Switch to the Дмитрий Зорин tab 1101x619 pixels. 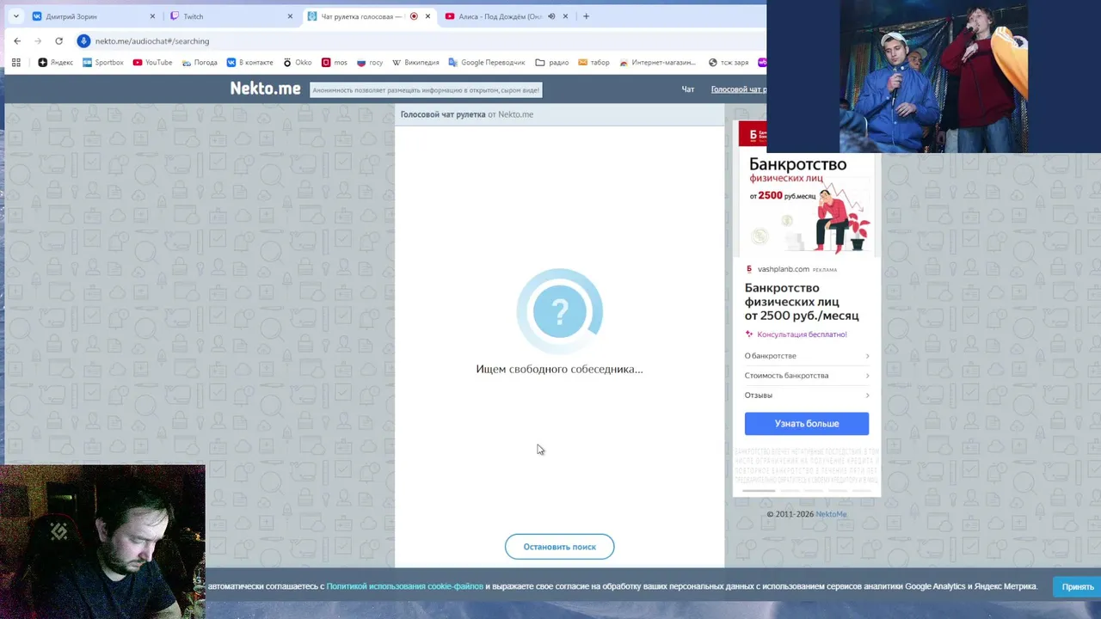click(93, 16)
